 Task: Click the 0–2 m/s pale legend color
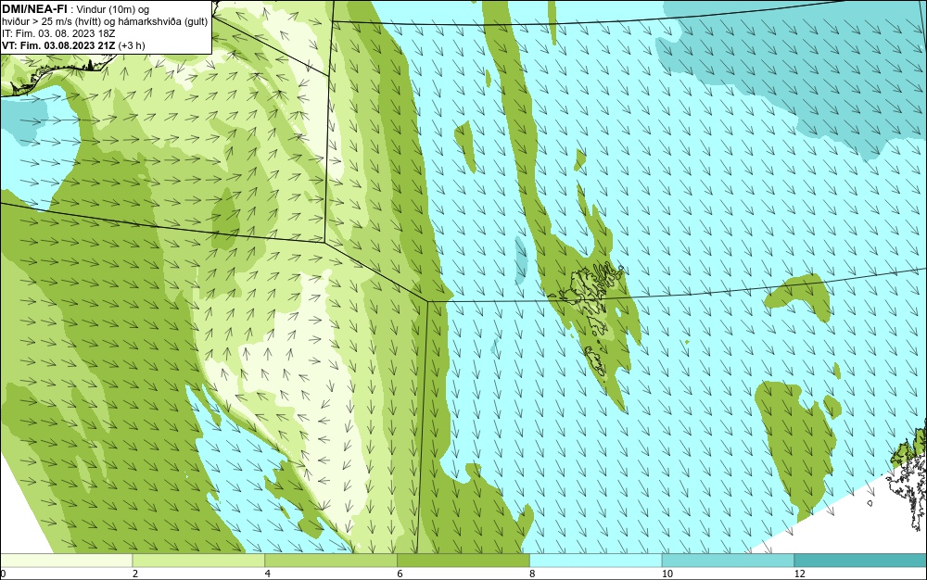coord(66,560)
